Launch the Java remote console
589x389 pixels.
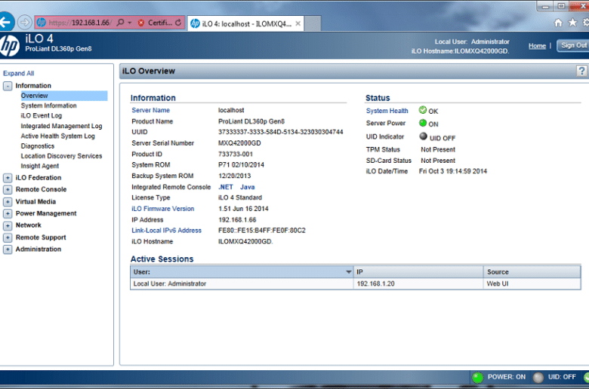[x=247, y=187]
